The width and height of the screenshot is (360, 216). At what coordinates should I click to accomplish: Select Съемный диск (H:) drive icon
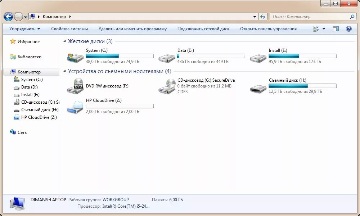click(258, 88)
